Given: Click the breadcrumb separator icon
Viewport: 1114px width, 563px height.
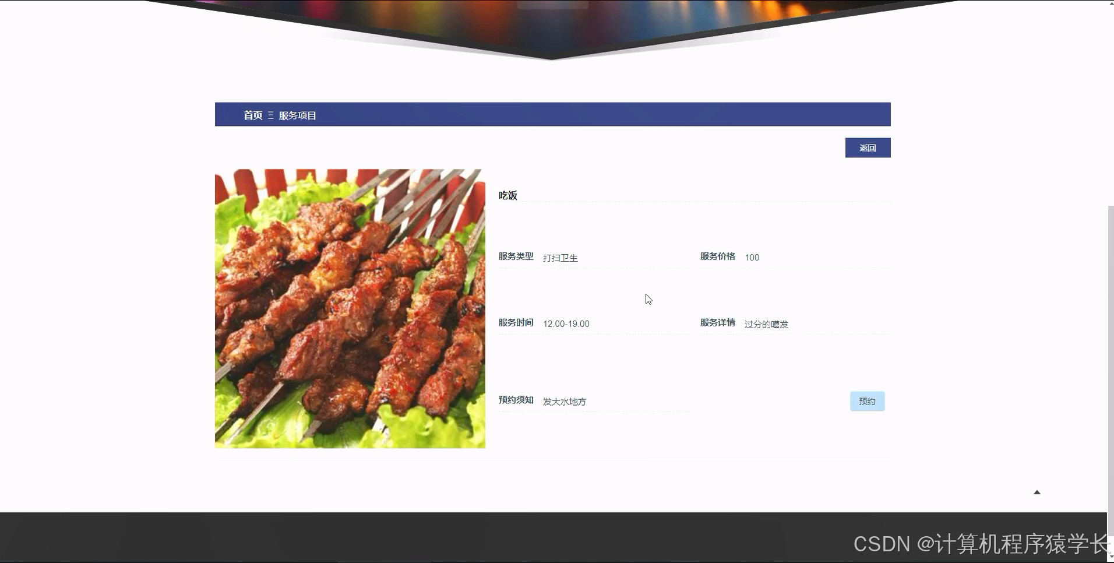Looking at the screenshot, I should 270,115.
